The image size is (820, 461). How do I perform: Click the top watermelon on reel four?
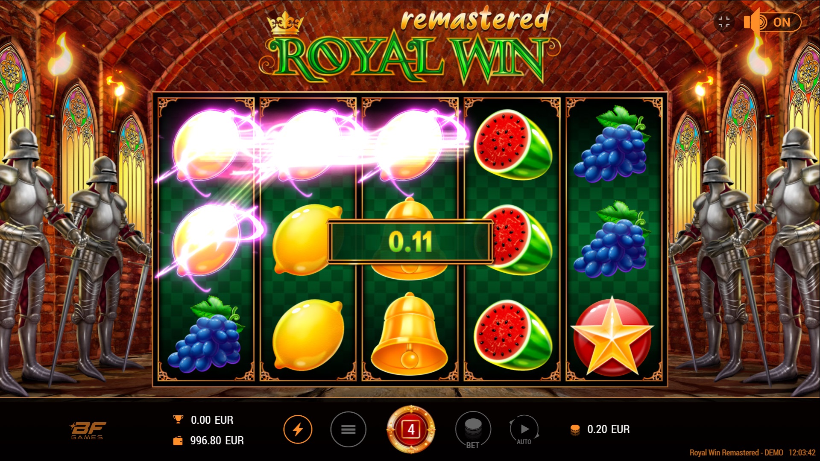(x=512, y=145)
